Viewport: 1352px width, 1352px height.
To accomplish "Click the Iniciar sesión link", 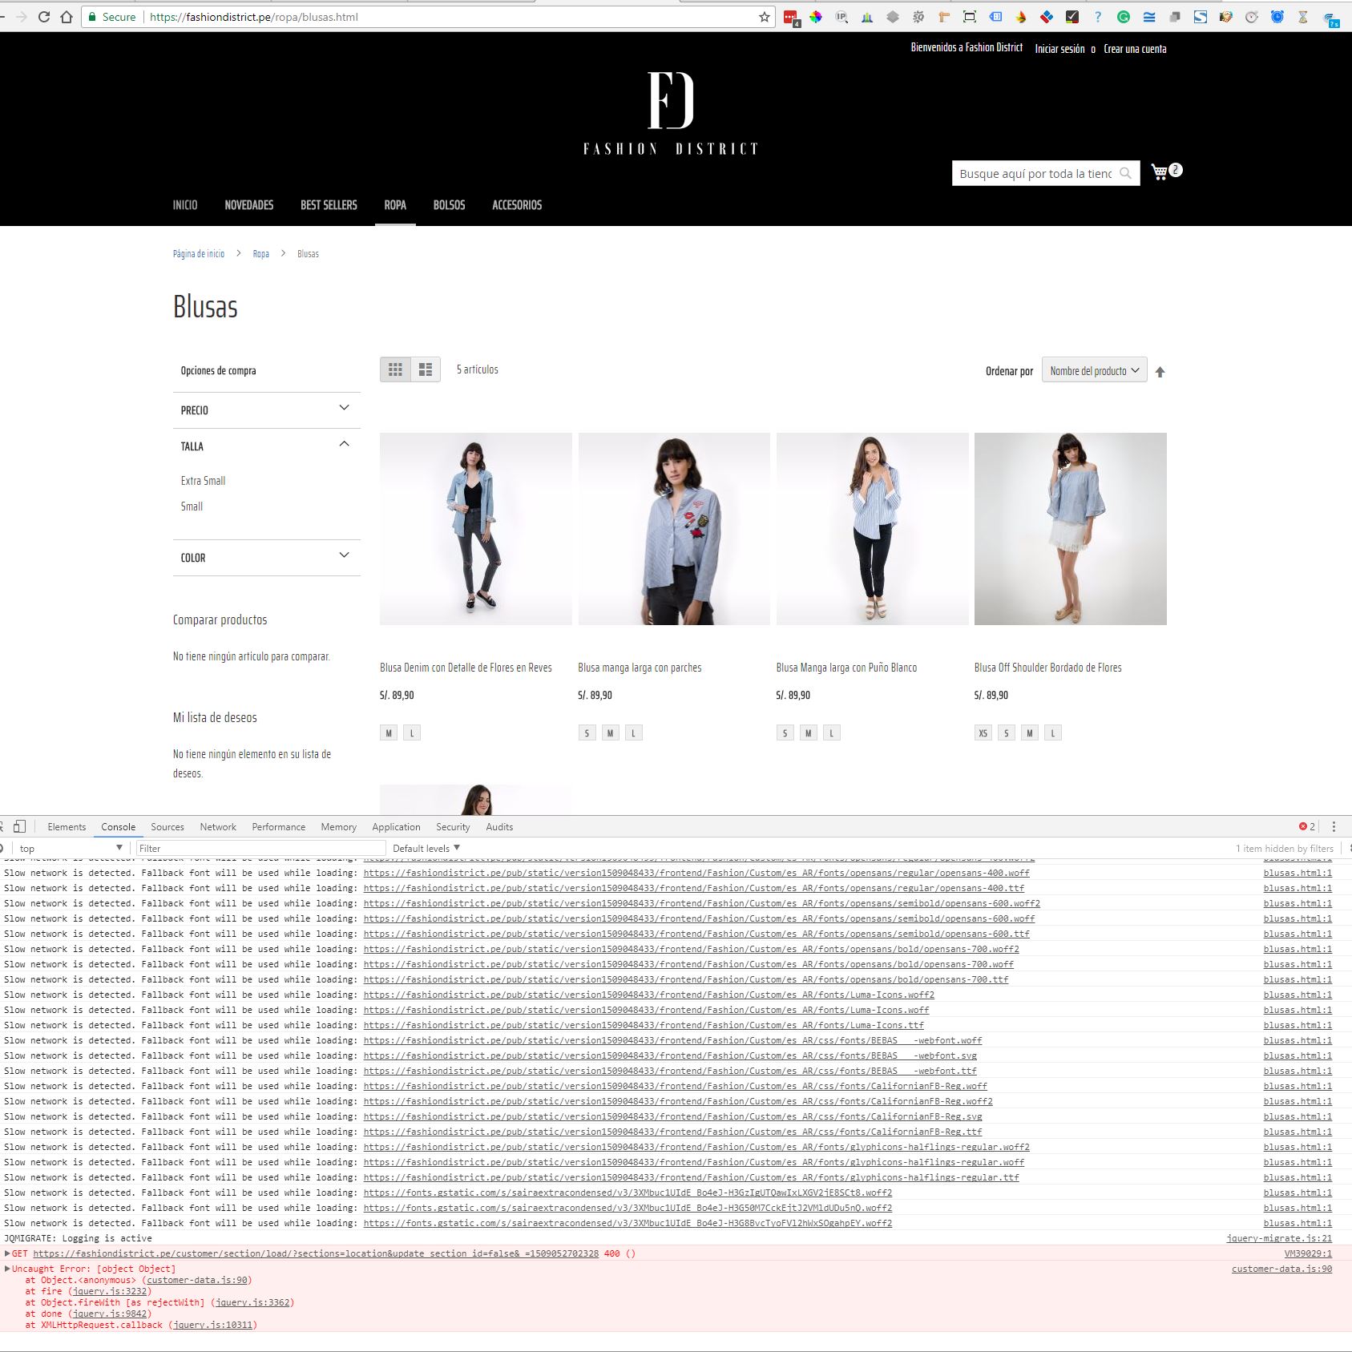I will (x=1059, y=49).
